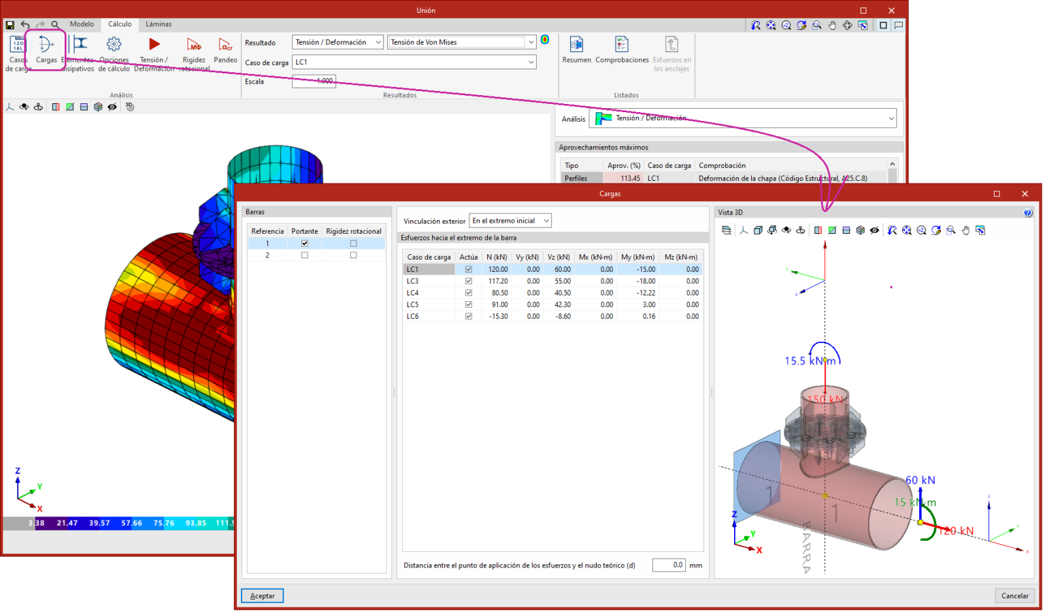Click the color scale icon beside Tensión de Von Mises
Image resolution: width=1045 pixels, height=613 pixels.
pos(545,40)
